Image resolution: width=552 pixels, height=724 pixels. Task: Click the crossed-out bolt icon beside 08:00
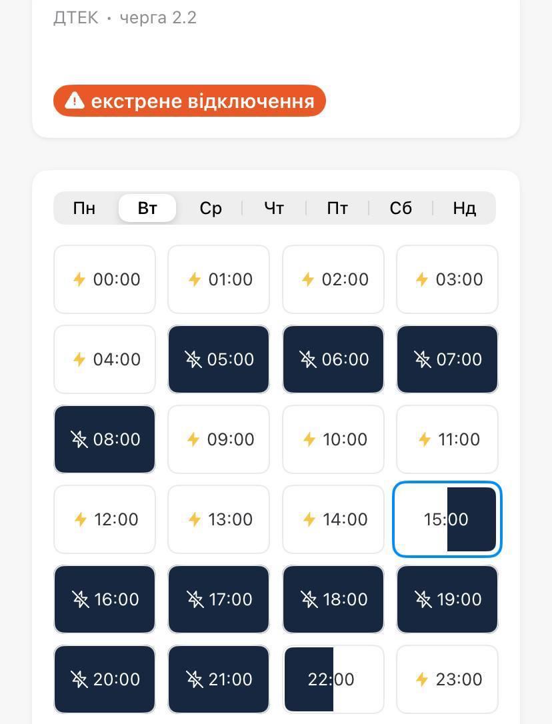tap(79, 439)
